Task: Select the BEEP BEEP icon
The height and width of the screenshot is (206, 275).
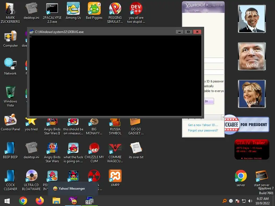Action: 10,150
